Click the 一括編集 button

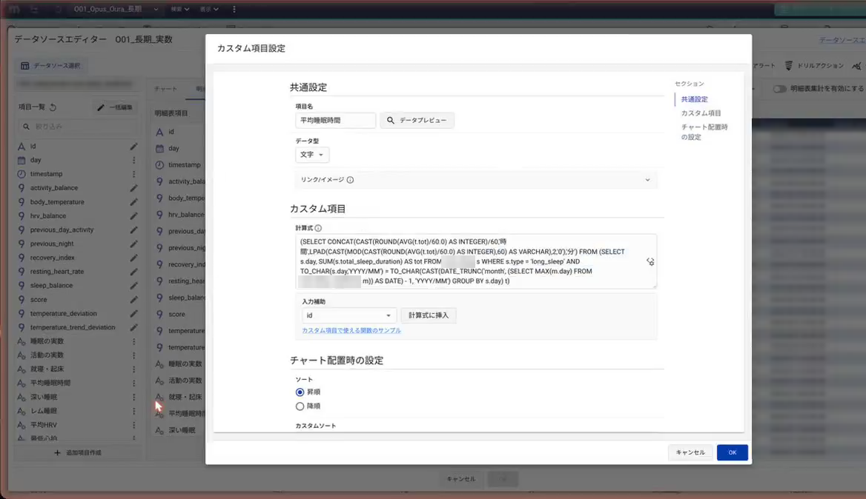pos(115,107)
